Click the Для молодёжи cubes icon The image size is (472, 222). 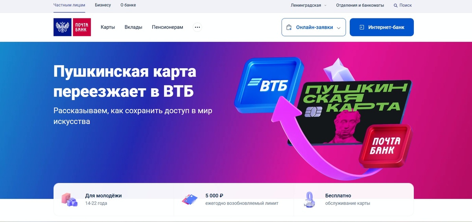[x=69, y=200]
